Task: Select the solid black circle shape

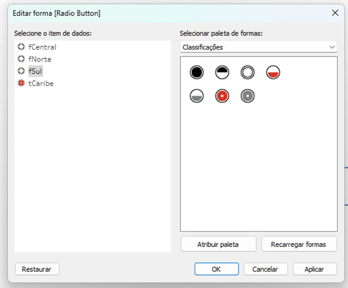Action: (x=196, y=72)
